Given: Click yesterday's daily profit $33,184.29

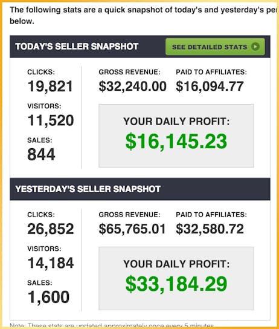Looking at the screenshot, I should pos(176,284).
